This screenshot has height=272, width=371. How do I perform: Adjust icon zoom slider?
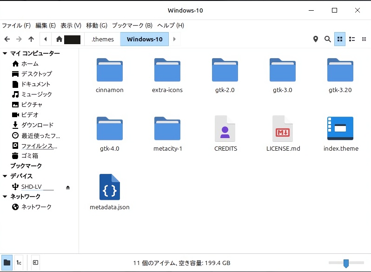[x=346, y=263]
